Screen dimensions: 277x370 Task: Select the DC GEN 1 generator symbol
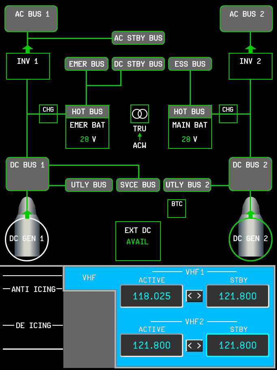(x=27, y=239)
